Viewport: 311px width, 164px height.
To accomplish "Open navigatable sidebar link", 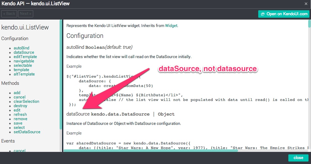I will click(24, 61).
